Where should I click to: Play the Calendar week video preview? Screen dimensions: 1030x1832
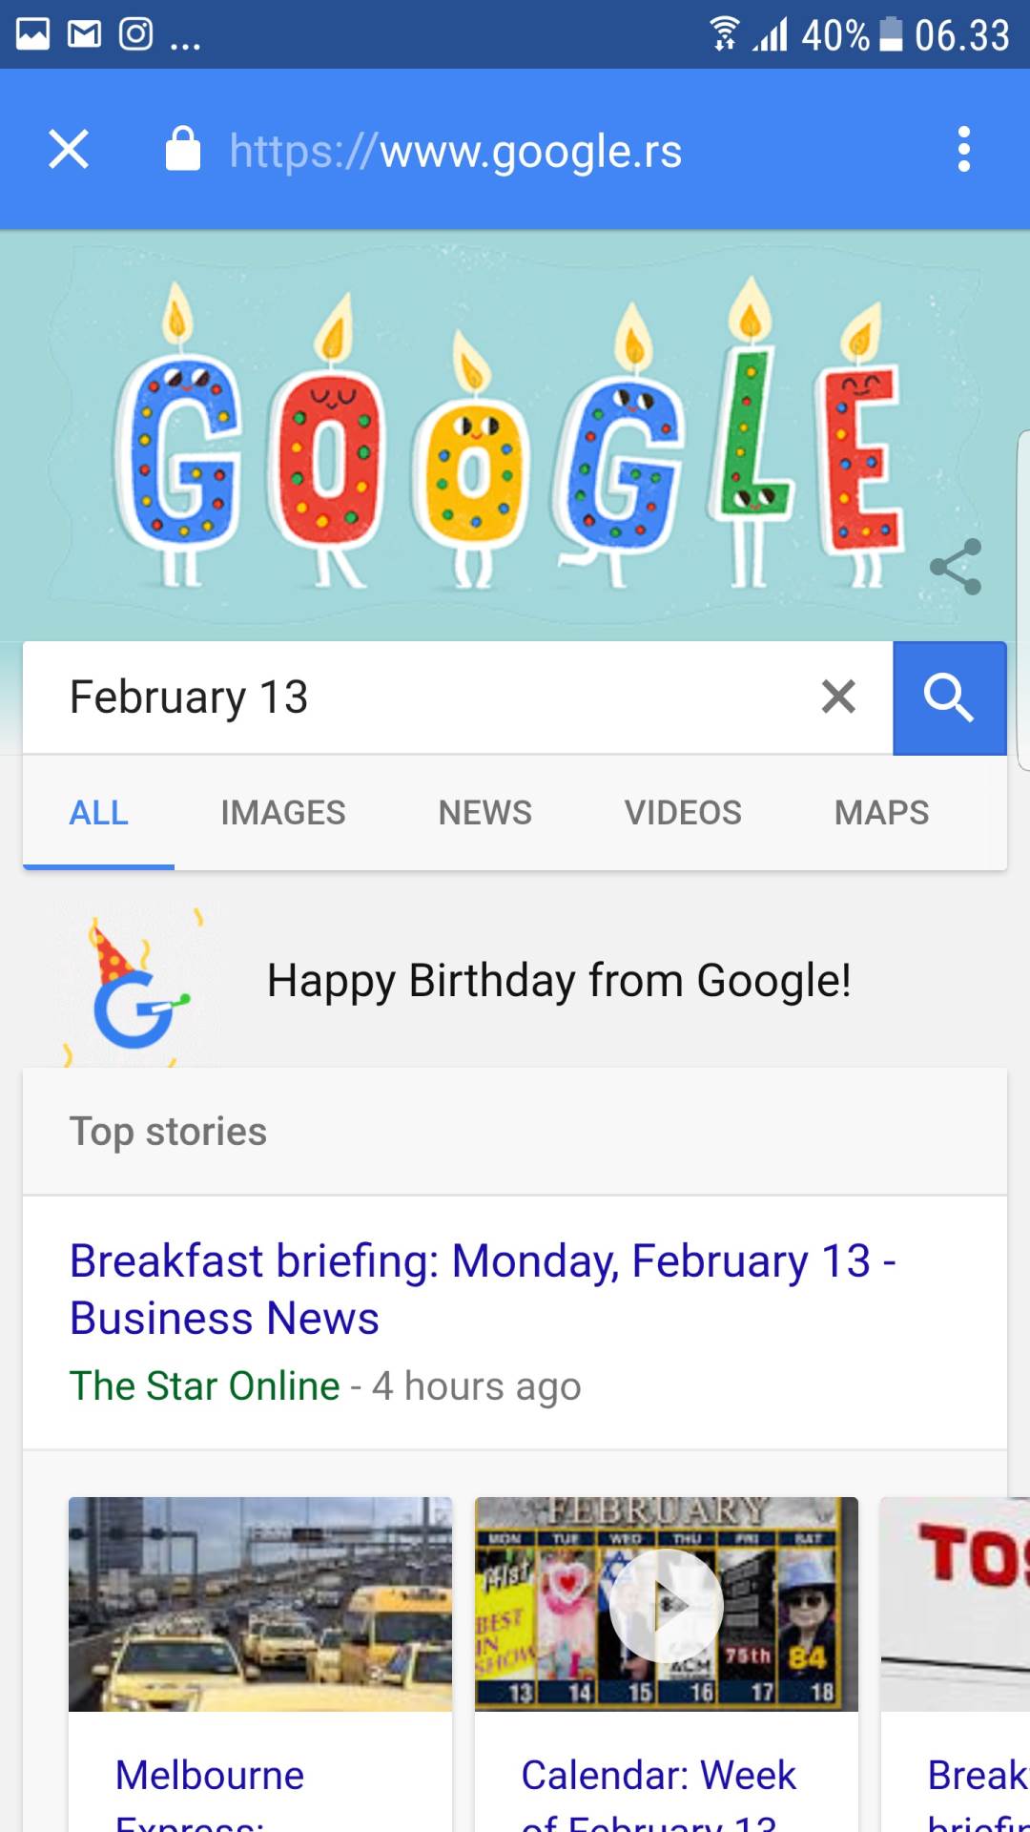pos(666,1605)
